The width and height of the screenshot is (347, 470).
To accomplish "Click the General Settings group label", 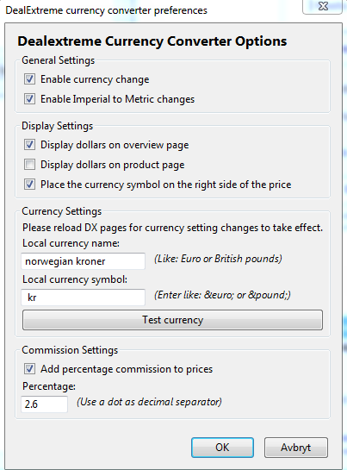I will [58, 60].
